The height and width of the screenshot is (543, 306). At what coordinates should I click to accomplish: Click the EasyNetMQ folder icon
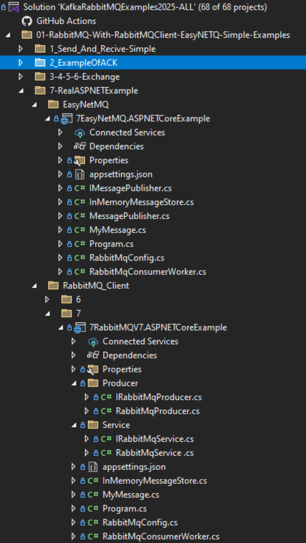click(x=53, y=104)
